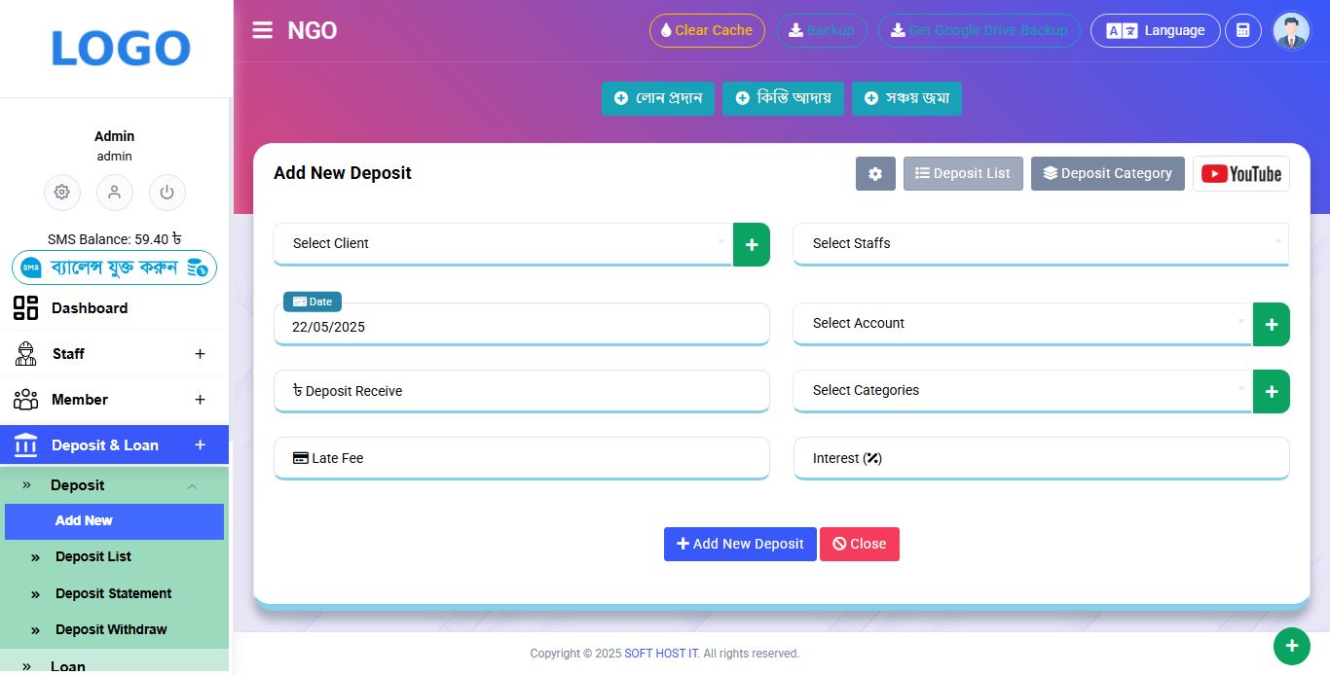Click Get Google Drive Backup
This screenshot has height=675, width=1330.
point(979,30)
